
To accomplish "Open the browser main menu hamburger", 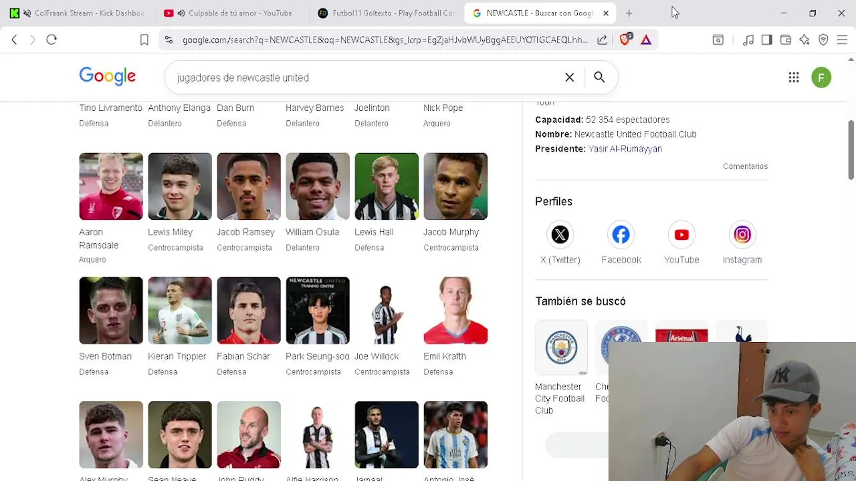I will (x=842, y=40).
